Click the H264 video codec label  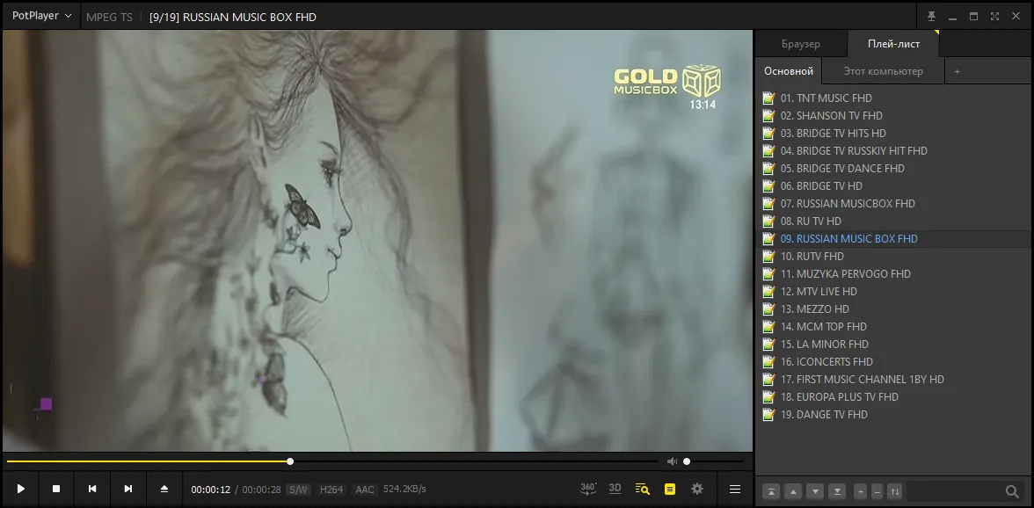331,489
